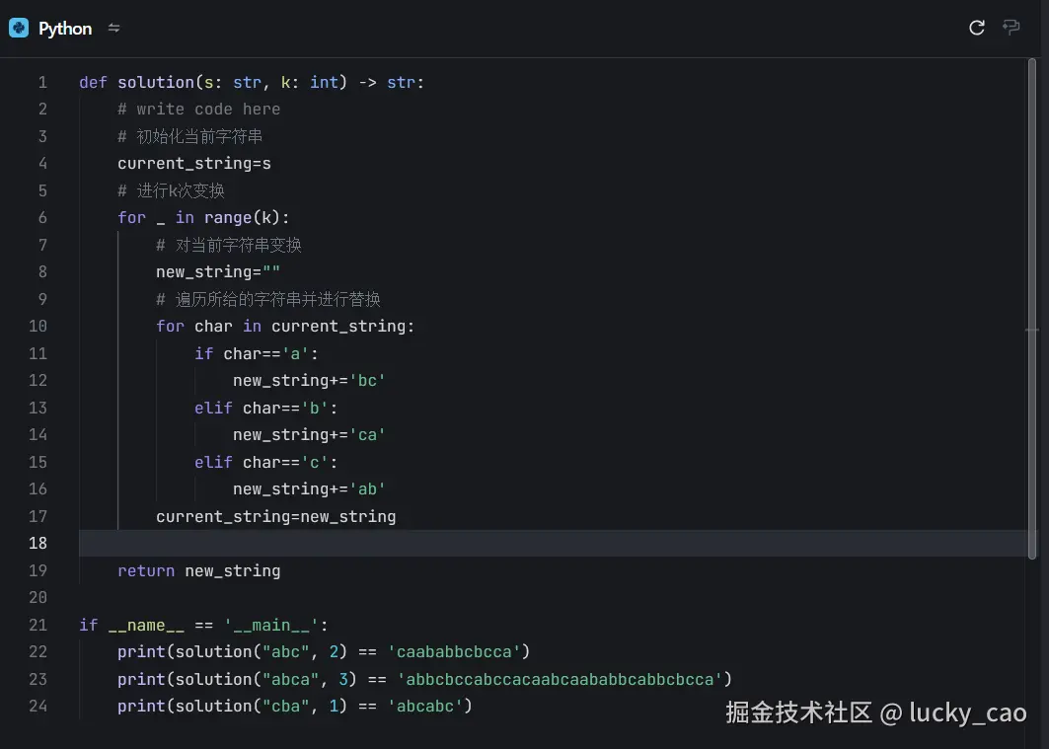Click line number 18 in the gutter
Viewport: 1049px width, 749px height.
[x=38, y=543]
